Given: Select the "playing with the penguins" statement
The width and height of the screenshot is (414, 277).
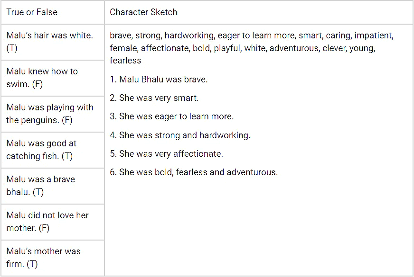Looking at the screenshot, I should (x=50, y=114).
